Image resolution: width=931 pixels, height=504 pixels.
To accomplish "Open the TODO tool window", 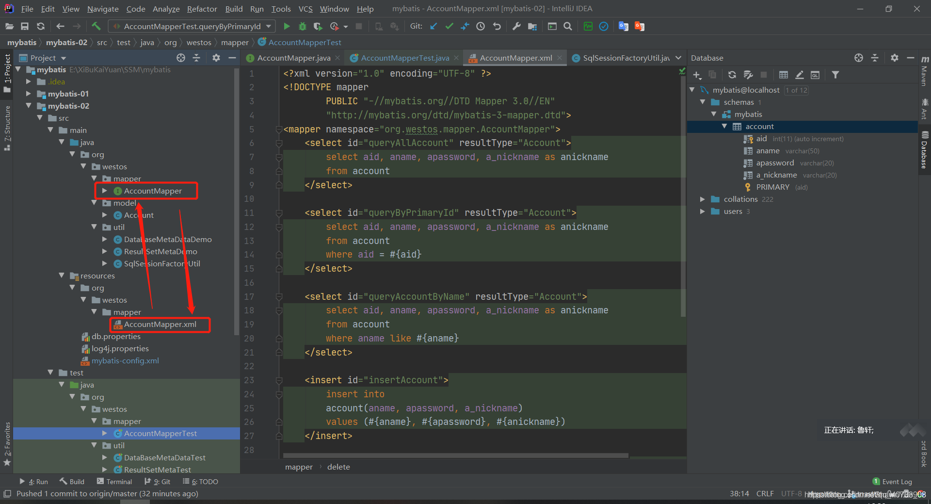I will pyautogui.click(x=200, y=482).
